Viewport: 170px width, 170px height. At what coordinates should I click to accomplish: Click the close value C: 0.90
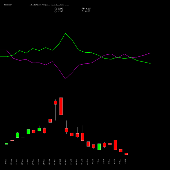[59, 9]
